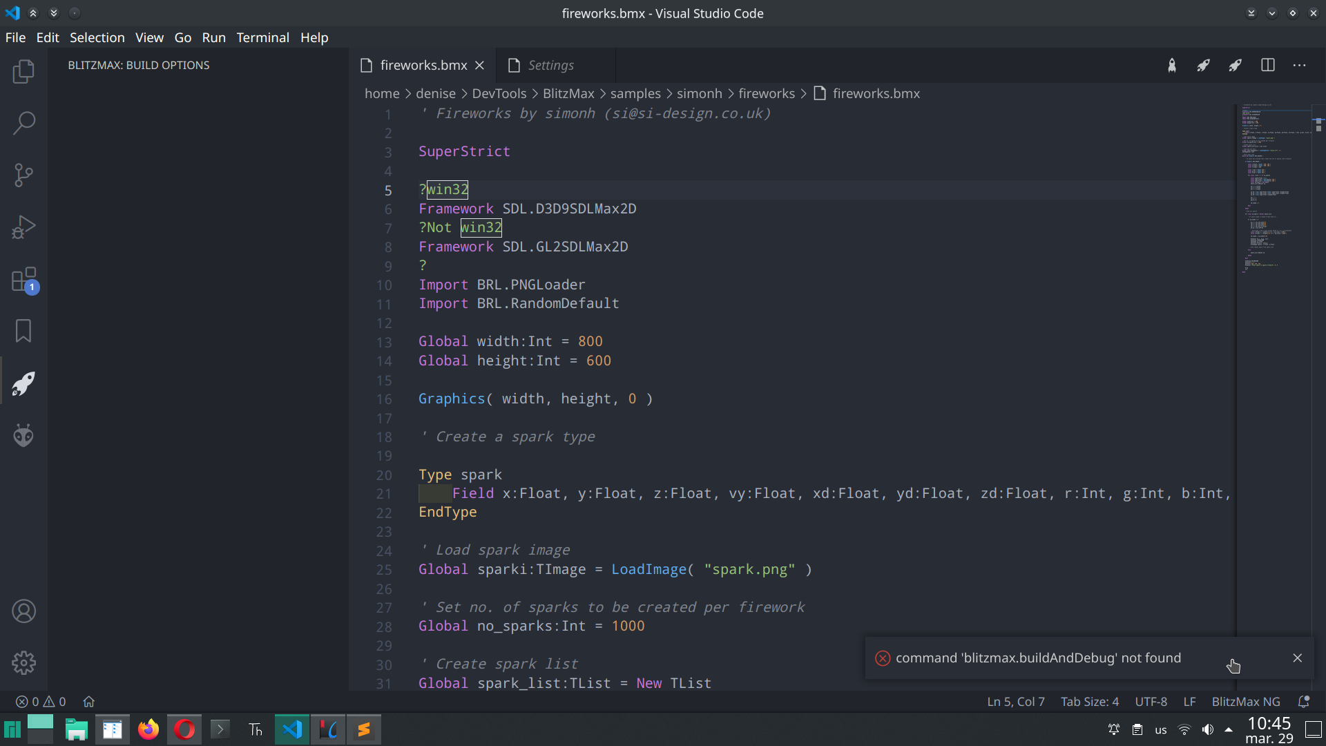Screen dimensions: 1326x746
Task: Click the Split Editor icon
Action: coord(1269,65)
